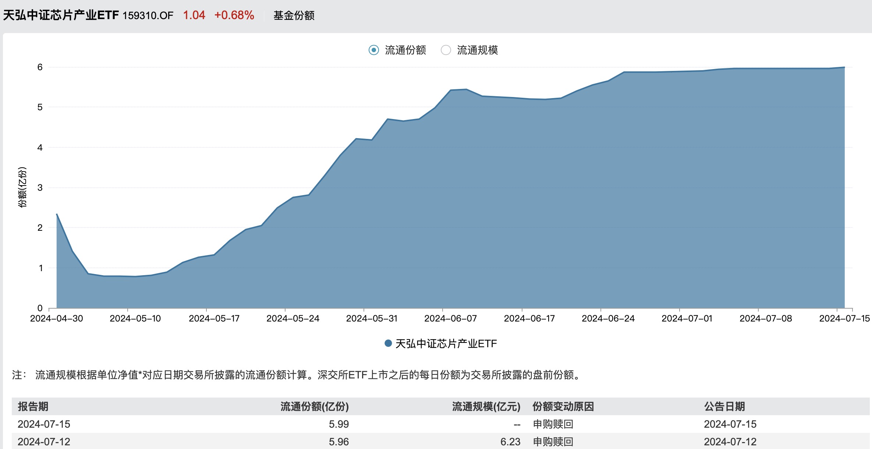Click scale value 6.23 in table
The height and width of the screenshot is (449, 872).
(x=510, y=442)
